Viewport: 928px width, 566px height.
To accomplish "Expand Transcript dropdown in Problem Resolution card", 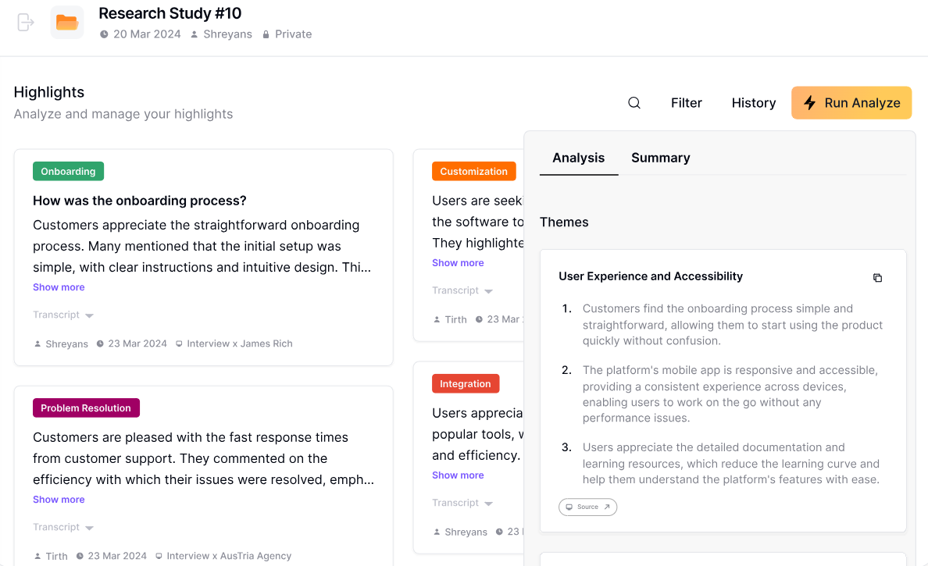I will (x=63, y=527).
